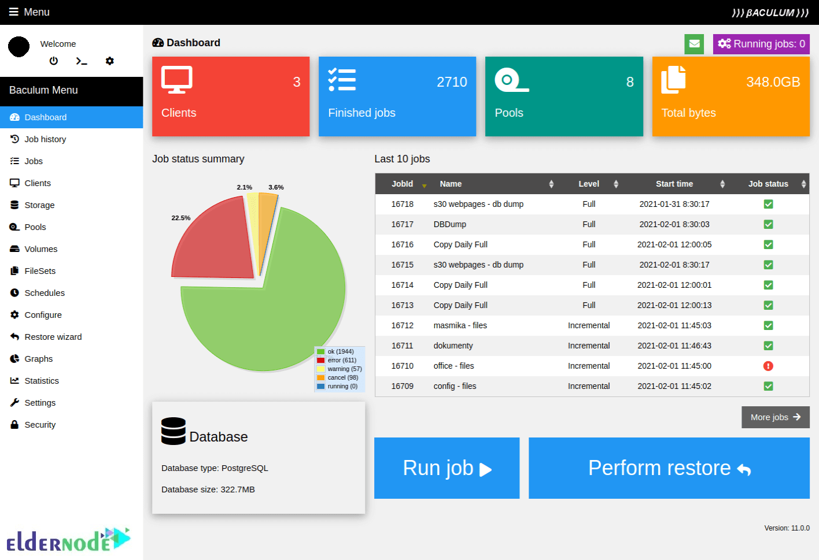
Task: Click legend entry warning (57)
Action: click(340, 369)
